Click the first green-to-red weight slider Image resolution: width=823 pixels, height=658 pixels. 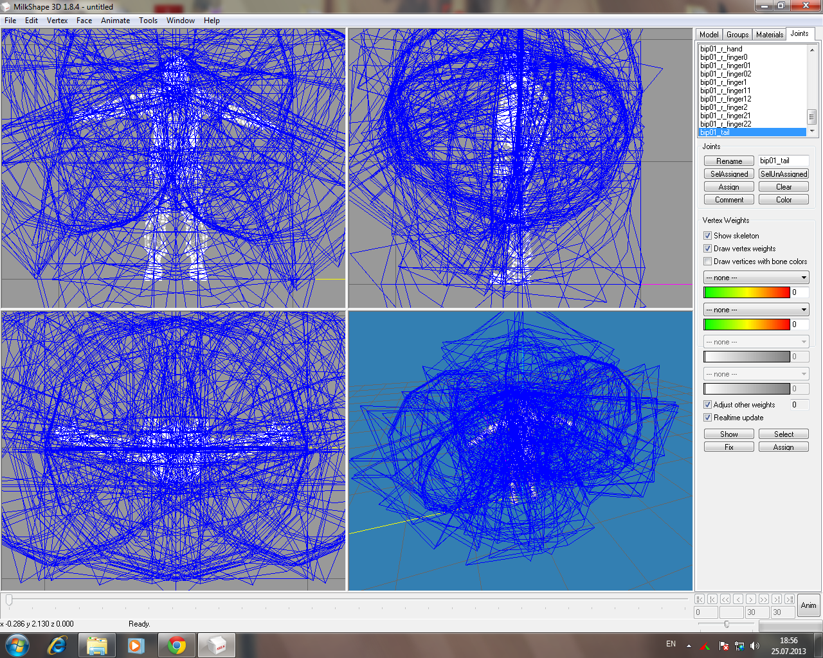pyautogui.click(x=746, y=292)
